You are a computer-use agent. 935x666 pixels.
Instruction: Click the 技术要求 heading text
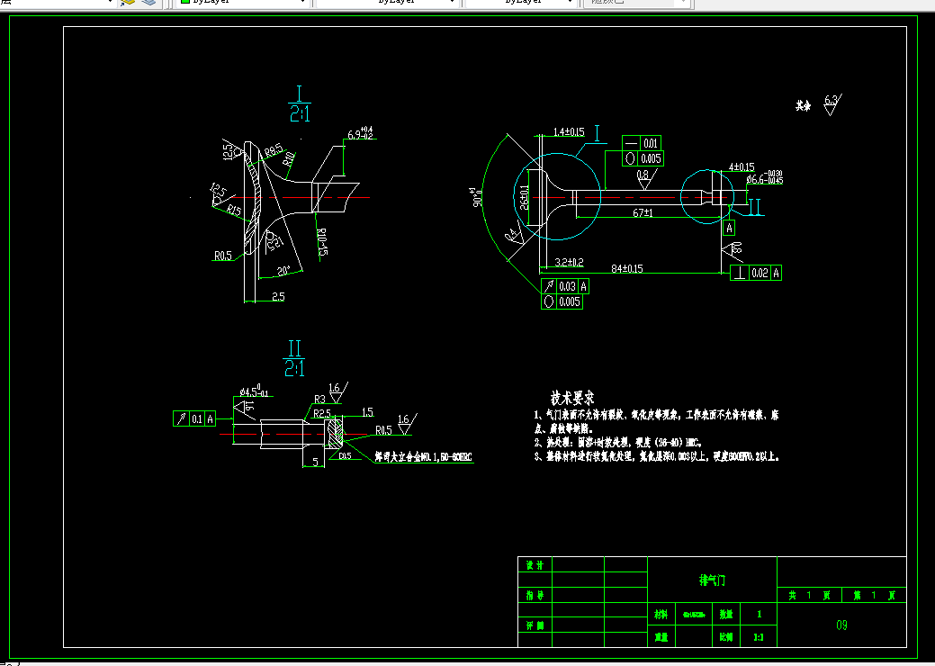click(x=572, y=398)
